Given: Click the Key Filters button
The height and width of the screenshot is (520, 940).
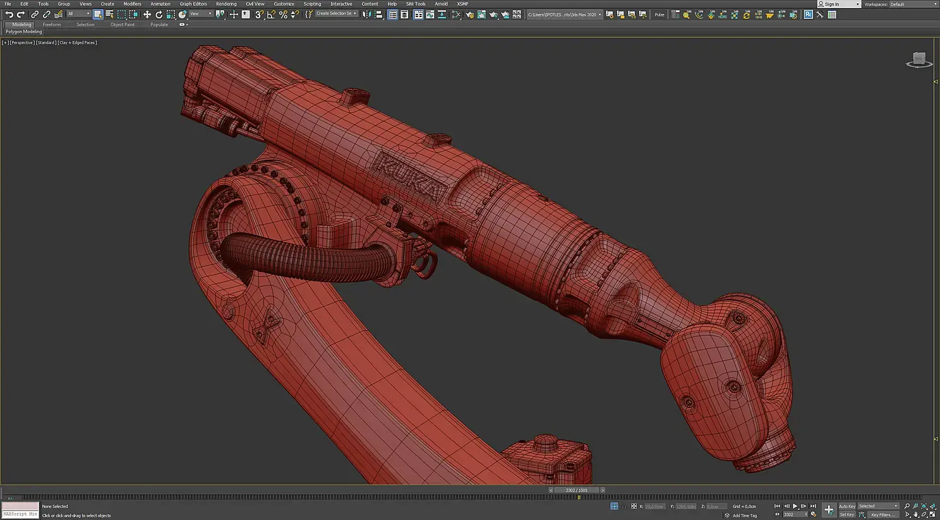Looking at the screenshot, I should click(883, 515).
